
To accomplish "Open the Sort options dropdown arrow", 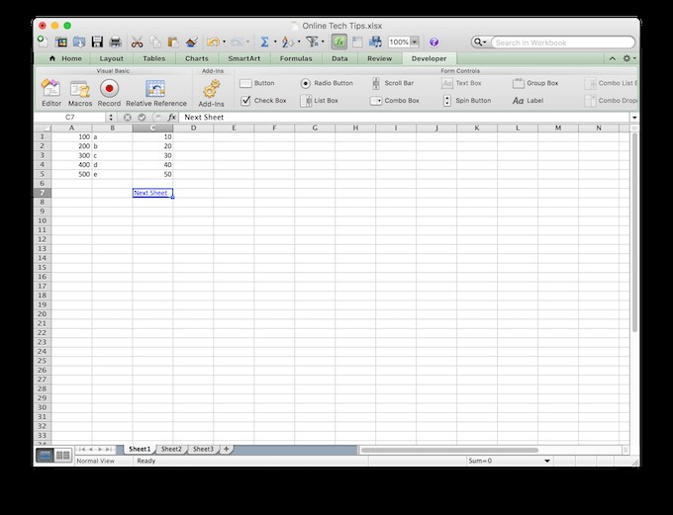I will pos(299,43).
